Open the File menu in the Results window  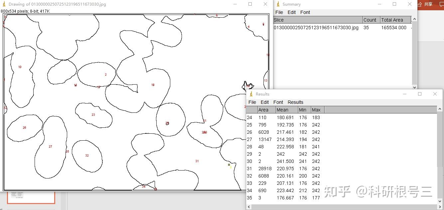252,102
